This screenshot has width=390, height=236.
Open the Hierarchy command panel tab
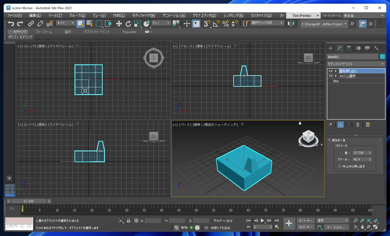349,48
